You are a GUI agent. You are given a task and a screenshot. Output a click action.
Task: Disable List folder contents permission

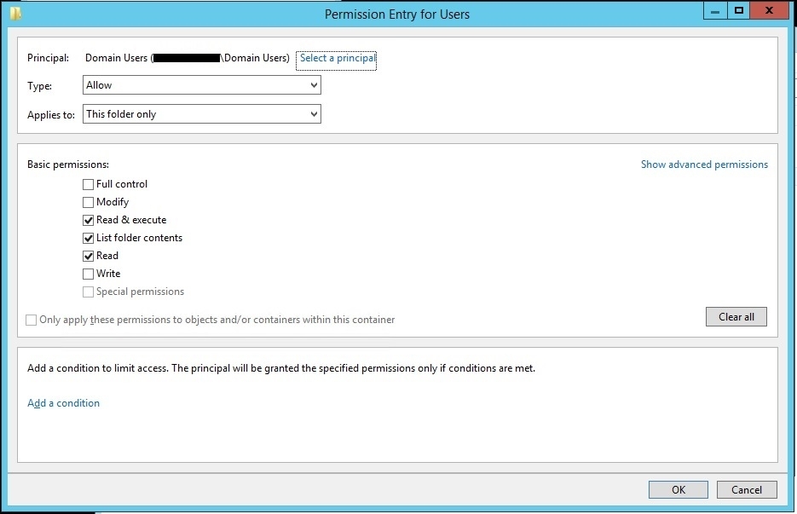click(88, 238)
